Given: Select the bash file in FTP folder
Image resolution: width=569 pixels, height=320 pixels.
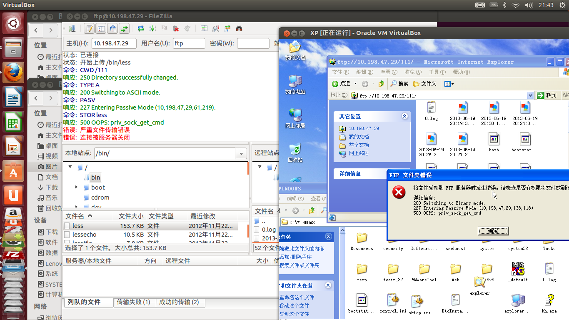Looking at the screenshot, I should point(494,142).
